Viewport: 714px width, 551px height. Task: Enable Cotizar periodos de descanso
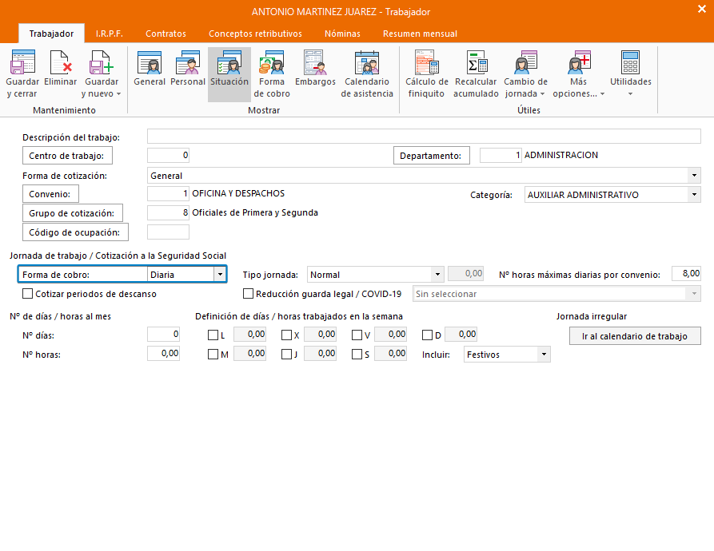pyautogui.click(x=28, y=294)
